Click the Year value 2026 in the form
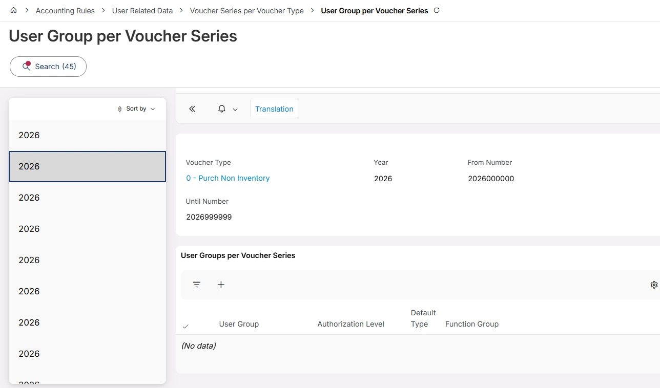660x388 pixels. (x=383, y=179)
